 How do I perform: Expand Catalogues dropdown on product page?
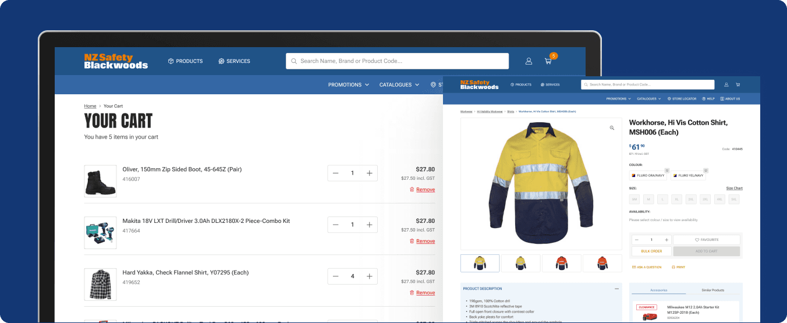coord(649,99)
